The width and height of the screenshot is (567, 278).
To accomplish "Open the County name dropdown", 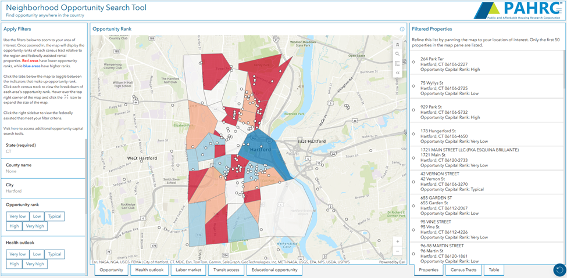I will (x=44, y=171).
